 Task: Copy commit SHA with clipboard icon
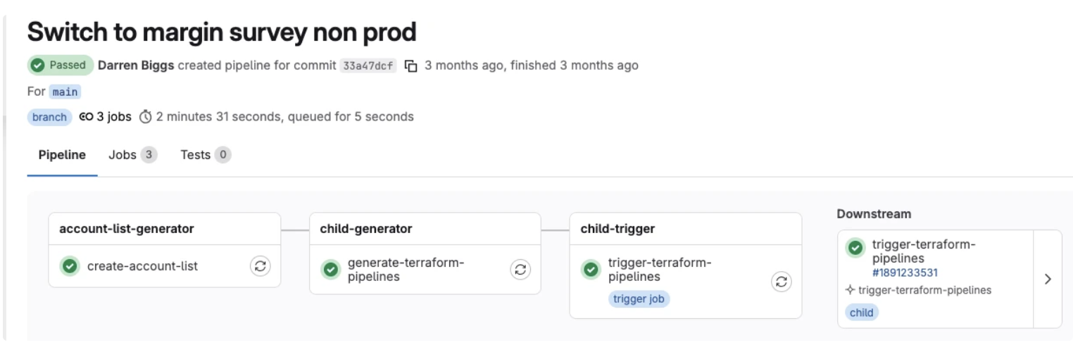[x=411, y=66]
